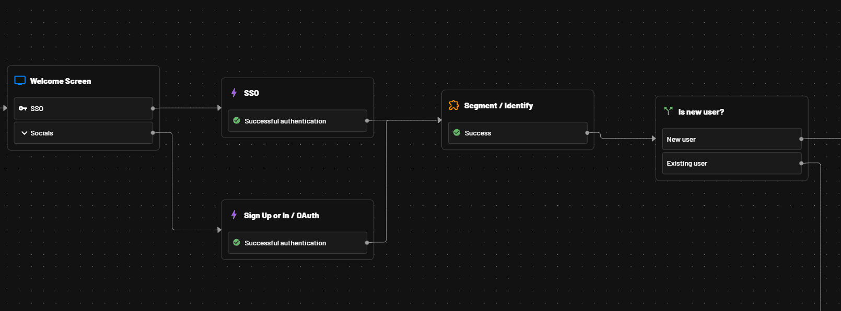This screenshot has width=841, height=311.
Task: Click the key icon beside SSO option
Action: pyautogui.click(x=22, y=108)
